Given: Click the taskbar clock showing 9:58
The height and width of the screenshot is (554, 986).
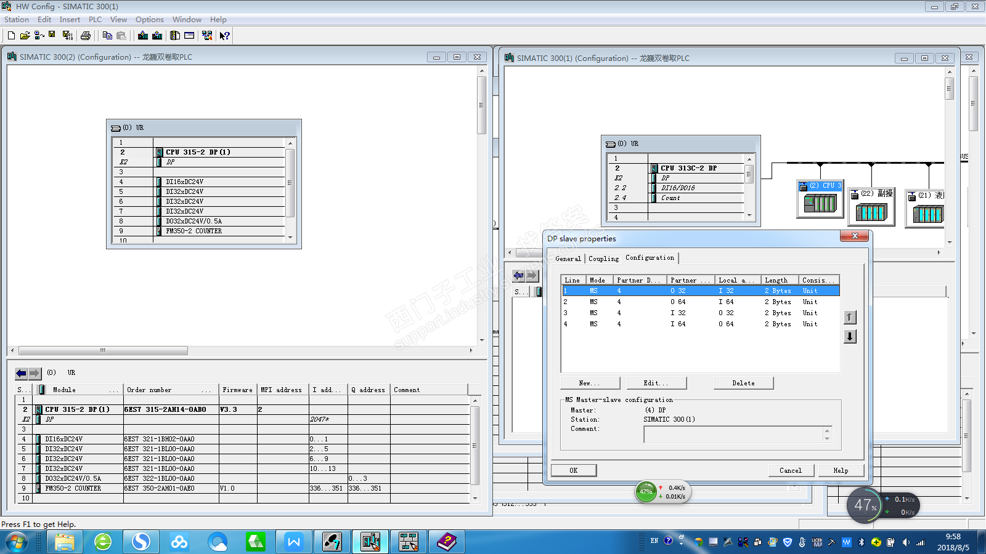Looking at the screenshot, I should pos(953,537).
